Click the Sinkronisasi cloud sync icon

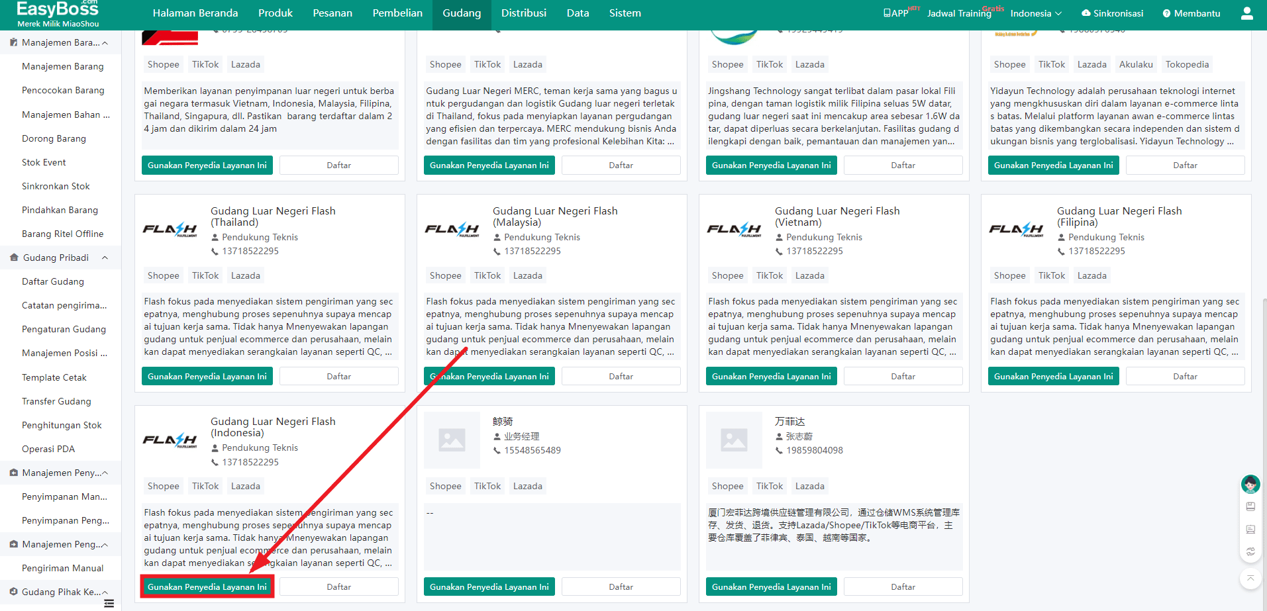coord(1086,13)
